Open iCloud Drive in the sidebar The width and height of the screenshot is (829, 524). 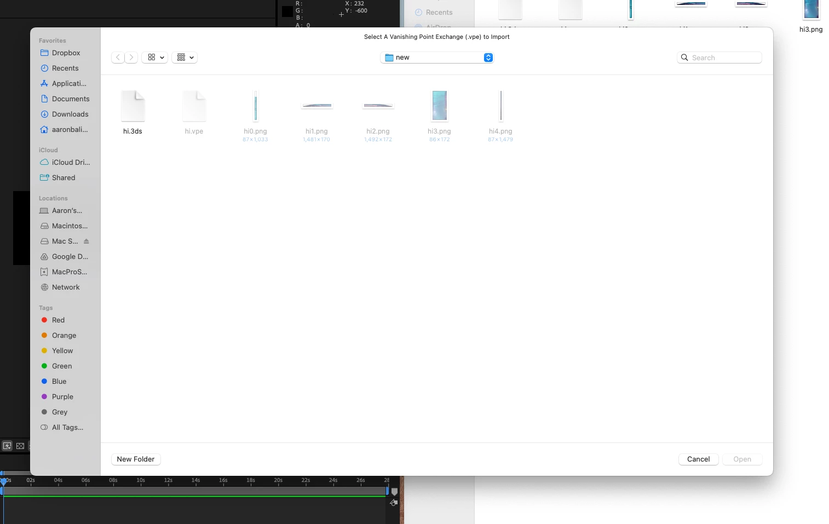click(65, 163)
